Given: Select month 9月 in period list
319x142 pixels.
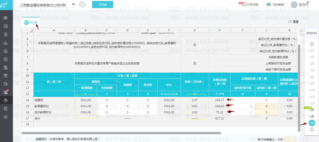Looking at the screenshot, I should tap(312, 83).
